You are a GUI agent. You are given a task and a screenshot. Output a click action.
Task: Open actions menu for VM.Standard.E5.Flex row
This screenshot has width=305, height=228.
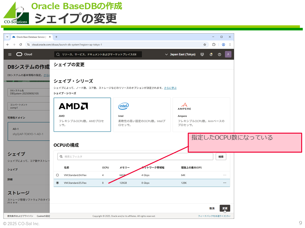tap(225, 183)
